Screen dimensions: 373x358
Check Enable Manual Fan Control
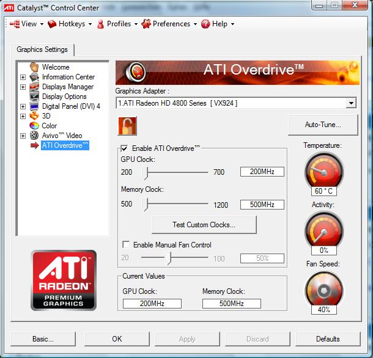click(x=126, y=244)
